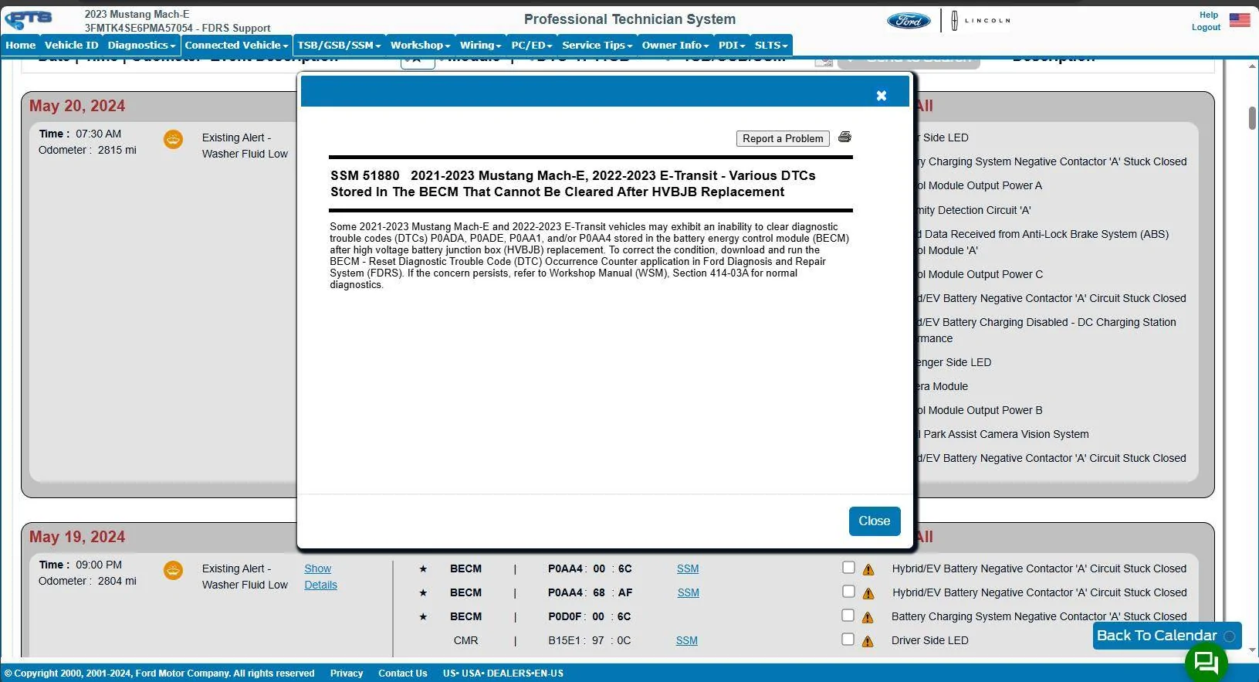1259x682 pixels.
Task: Expand the Workshop menu
Action: 420,45
